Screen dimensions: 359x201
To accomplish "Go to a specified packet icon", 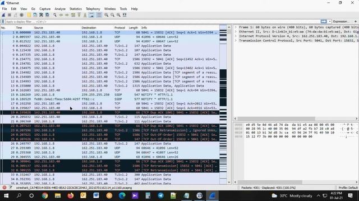I will tap(73, 15).
